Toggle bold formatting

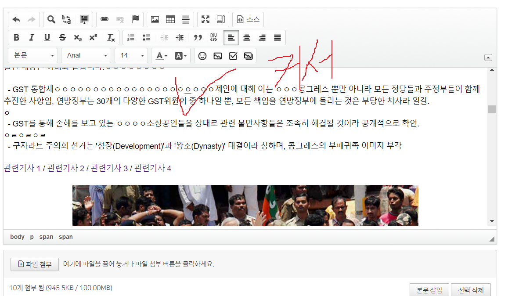click(17, 38)
